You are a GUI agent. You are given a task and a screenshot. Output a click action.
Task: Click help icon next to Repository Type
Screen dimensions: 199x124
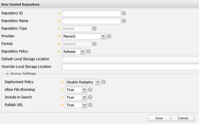(94, 29)
